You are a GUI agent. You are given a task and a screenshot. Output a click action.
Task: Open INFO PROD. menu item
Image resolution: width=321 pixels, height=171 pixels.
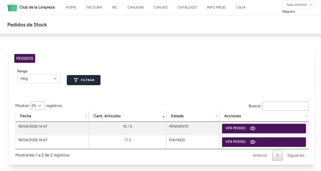click(217, 8)
